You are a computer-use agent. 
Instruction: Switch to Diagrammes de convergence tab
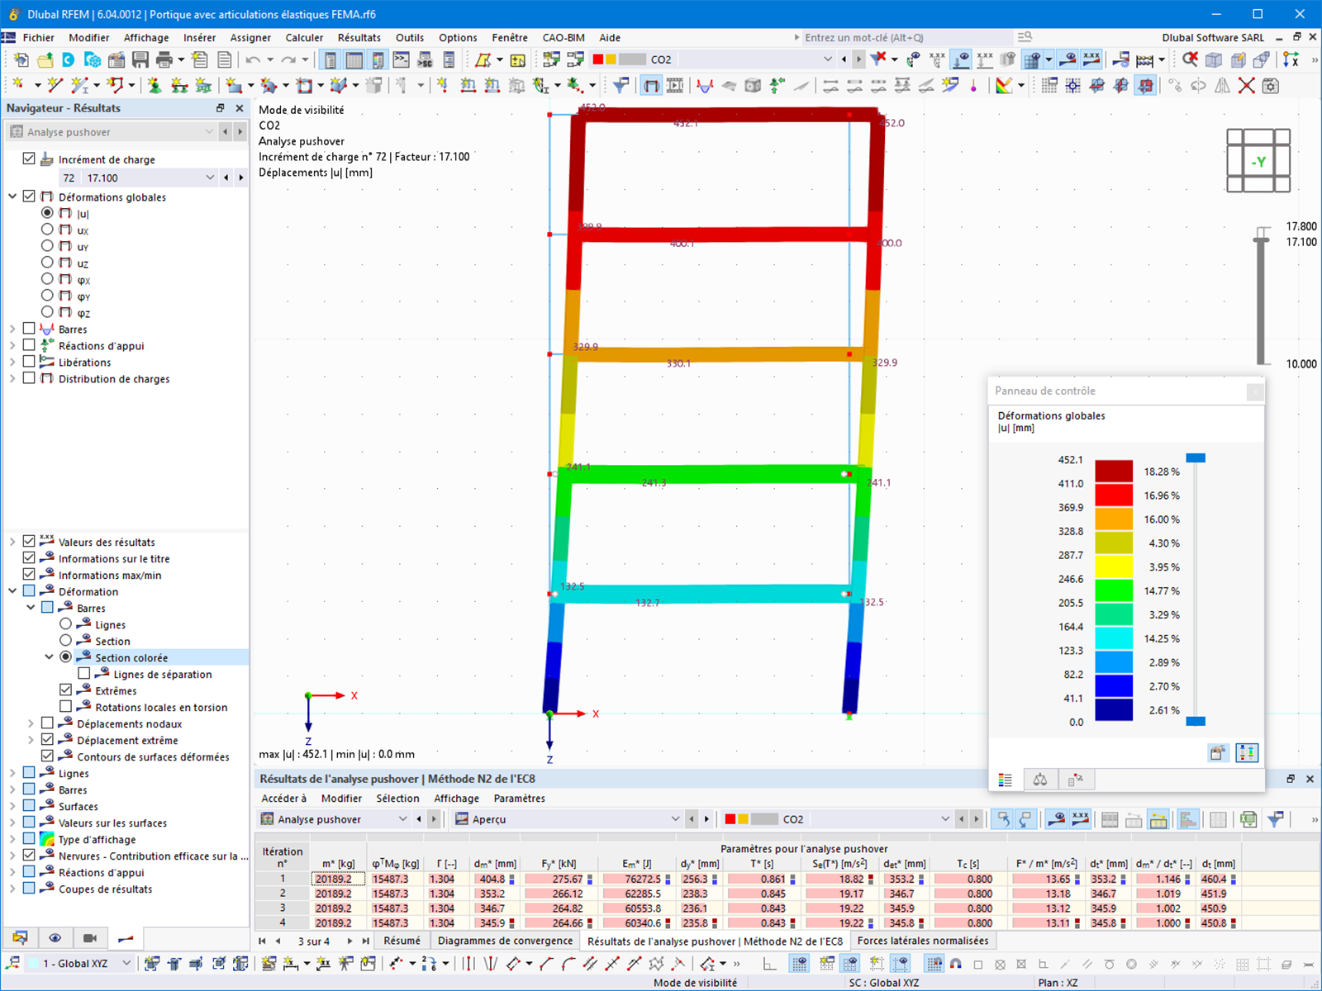click(x=505, y=941)
